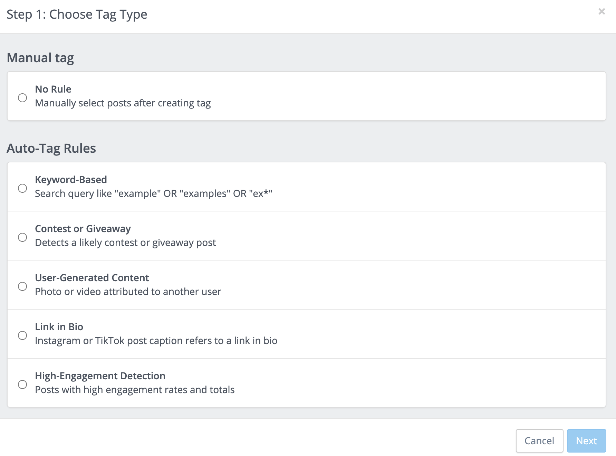
Task: Click the Next button
Action: 586,441
